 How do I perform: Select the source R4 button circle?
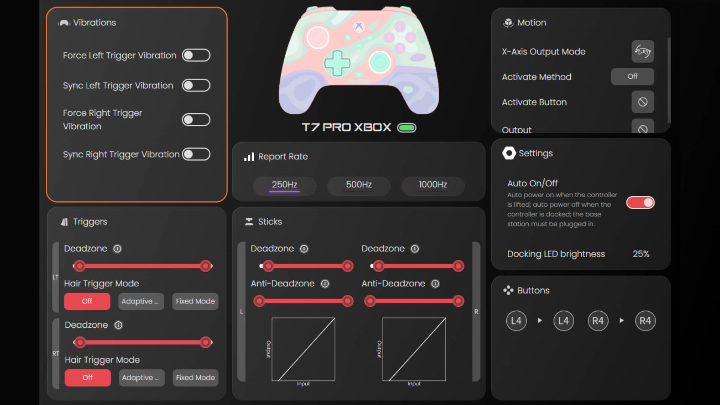point(598,321)
